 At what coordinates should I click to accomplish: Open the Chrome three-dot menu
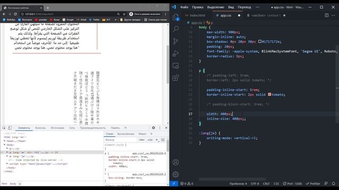pyautogui.click(x=166, y=14)
